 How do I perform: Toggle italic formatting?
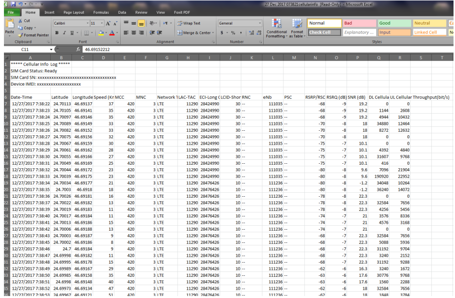point(65,33)
